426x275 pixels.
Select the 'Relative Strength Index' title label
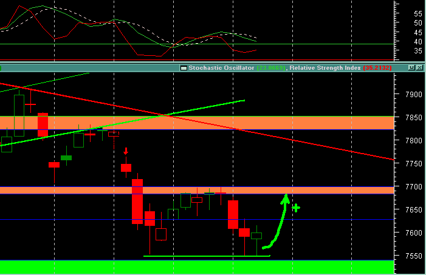325,68
